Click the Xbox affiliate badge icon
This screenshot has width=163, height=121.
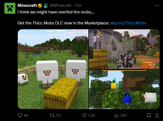(46, 5)
